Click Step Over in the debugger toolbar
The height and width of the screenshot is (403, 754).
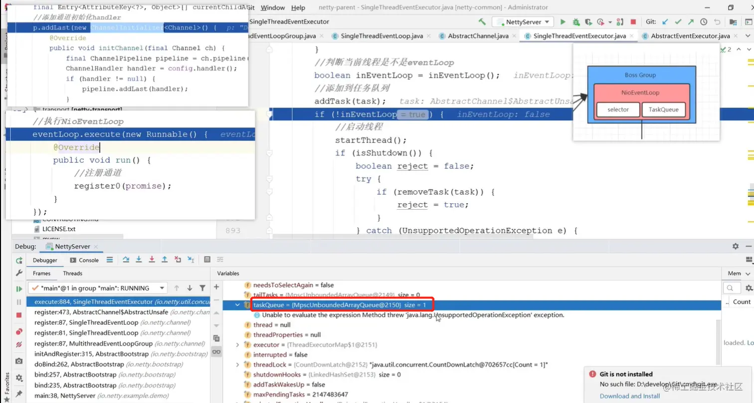[126, 260]
